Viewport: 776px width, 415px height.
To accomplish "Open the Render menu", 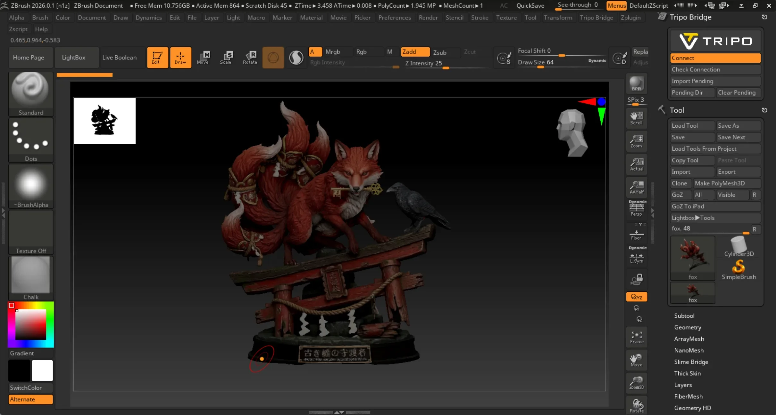I will (428, 18).
